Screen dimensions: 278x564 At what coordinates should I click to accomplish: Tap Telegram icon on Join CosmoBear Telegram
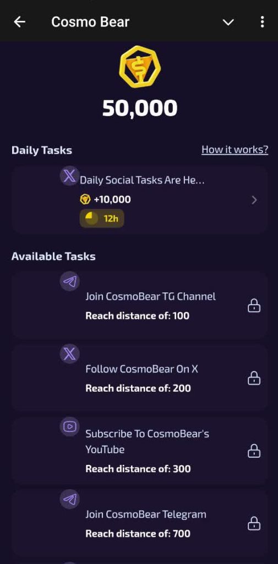69,499
